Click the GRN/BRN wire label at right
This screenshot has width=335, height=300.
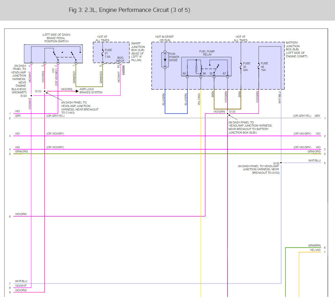point(314,245)
